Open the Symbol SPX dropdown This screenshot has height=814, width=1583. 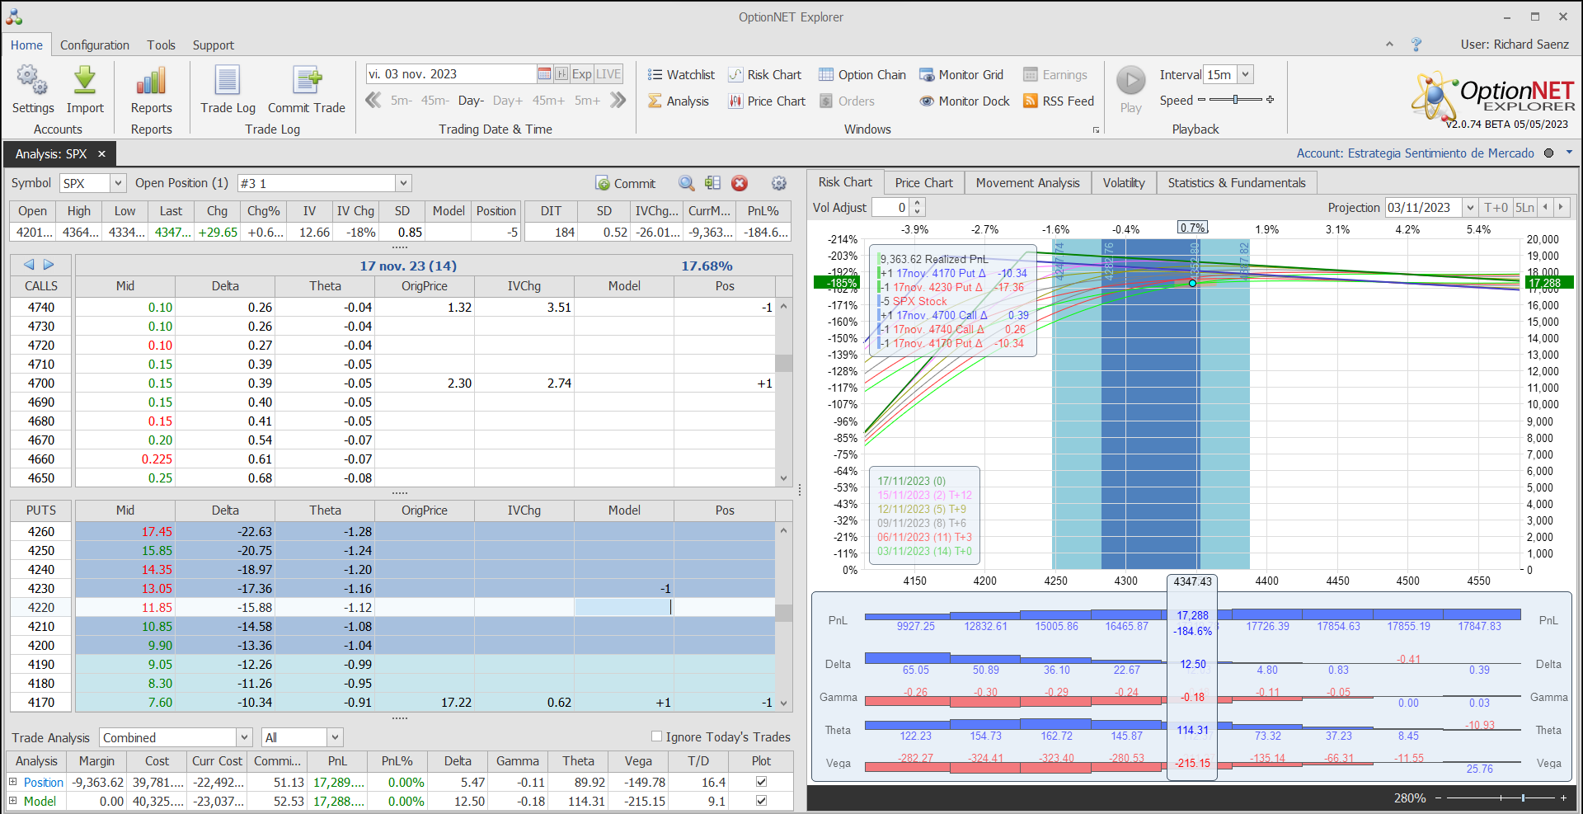pos(118,183)
